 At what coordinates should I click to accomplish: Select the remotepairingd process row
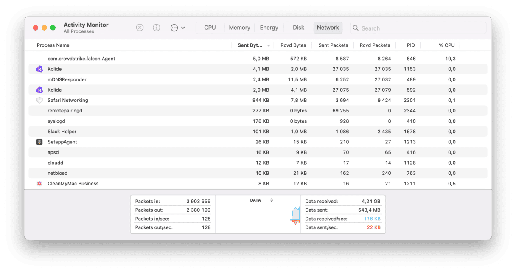coord(258,111)
